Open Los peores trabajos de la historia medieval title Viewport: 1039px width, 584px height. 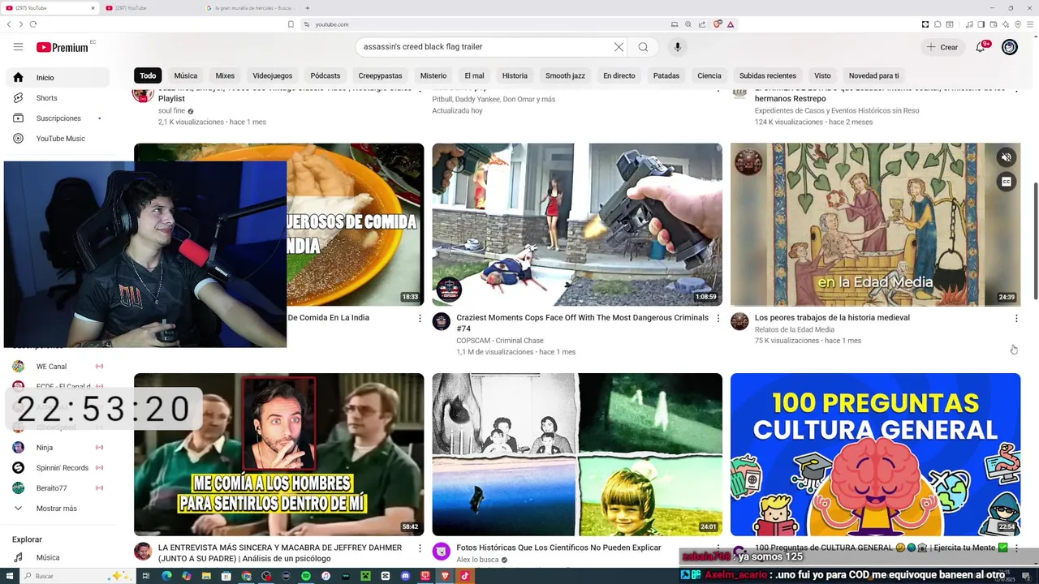click(x=832, y=318)
